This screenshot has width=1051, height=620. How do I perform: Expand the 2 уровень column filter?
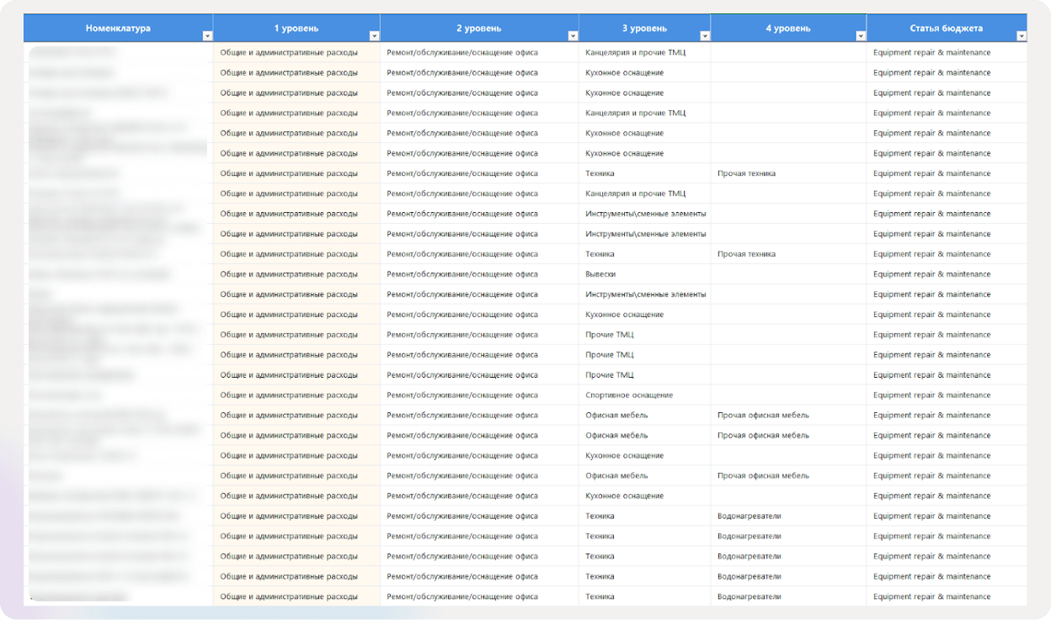coord(573,36)
